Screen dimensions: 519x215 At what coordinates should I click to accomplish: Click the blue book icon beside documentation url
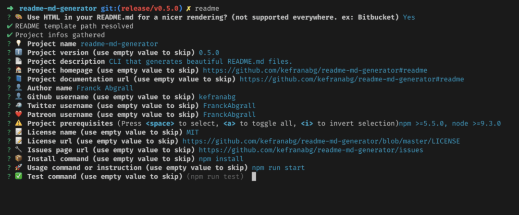(19, 79)
